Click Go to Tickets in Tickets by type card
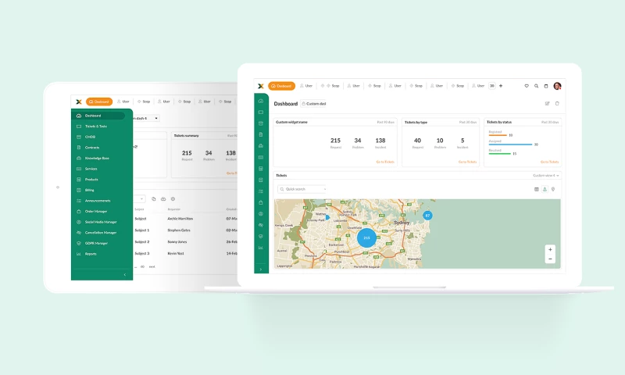The image size is (625, 375). (467, 162)
